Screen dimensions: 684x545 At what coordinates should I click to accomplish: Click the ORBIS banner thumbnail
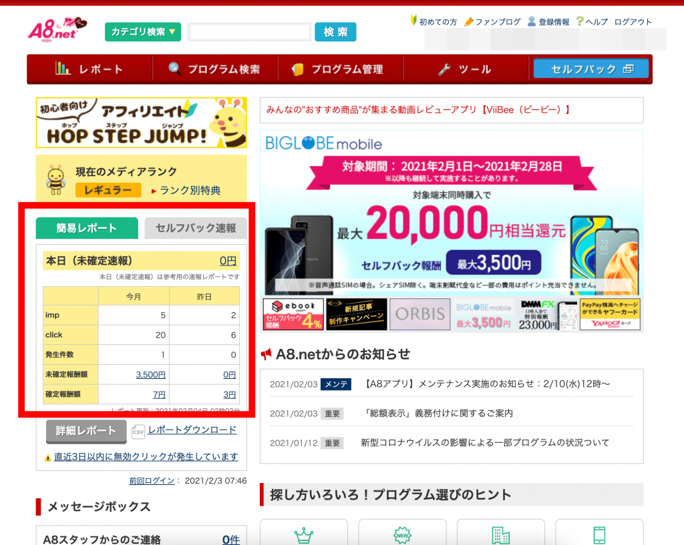419,314
